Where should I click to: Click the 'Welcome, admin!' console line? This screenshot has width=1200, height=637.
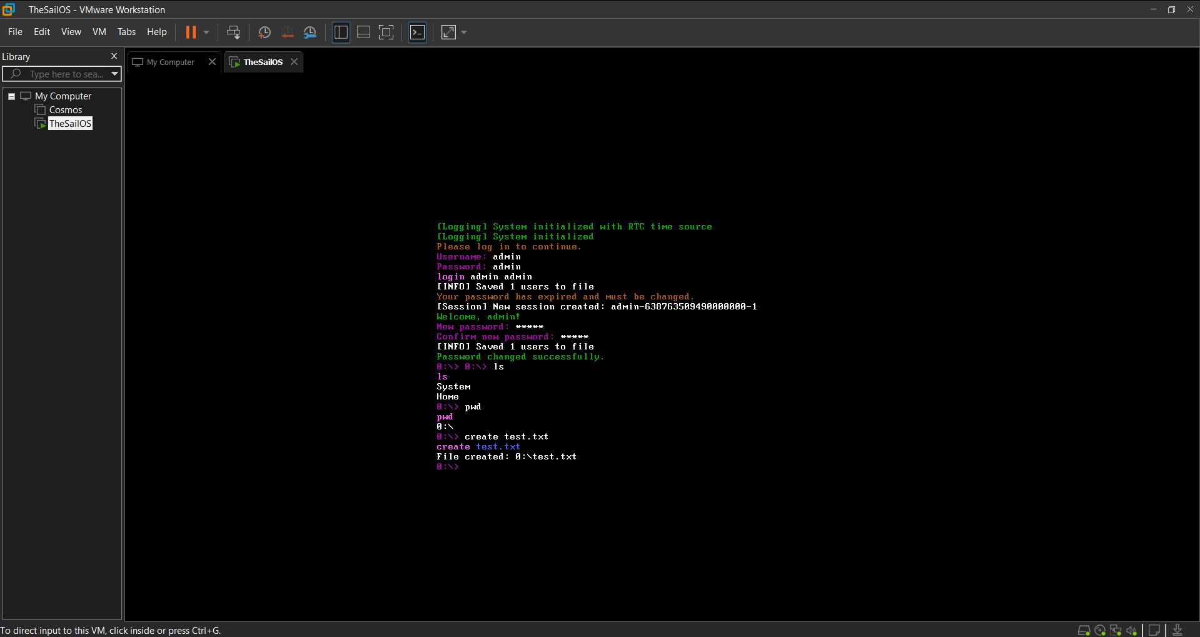pyautogui.click(x=478, y=317)
